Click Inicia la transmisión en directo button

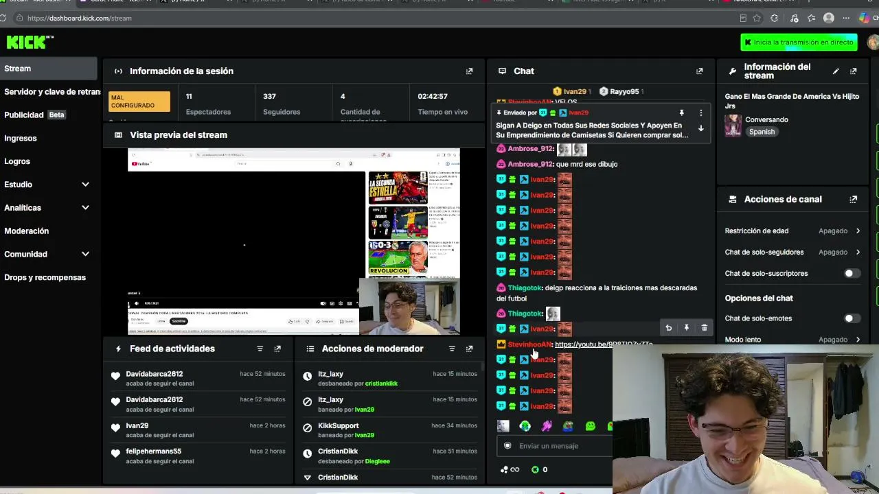point(799,43)
